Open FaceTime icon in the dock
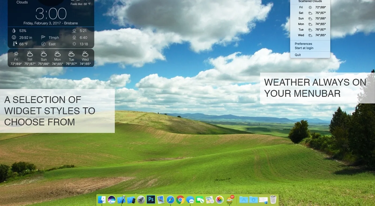This screenshot has width=375, height=206. (200, 200)
